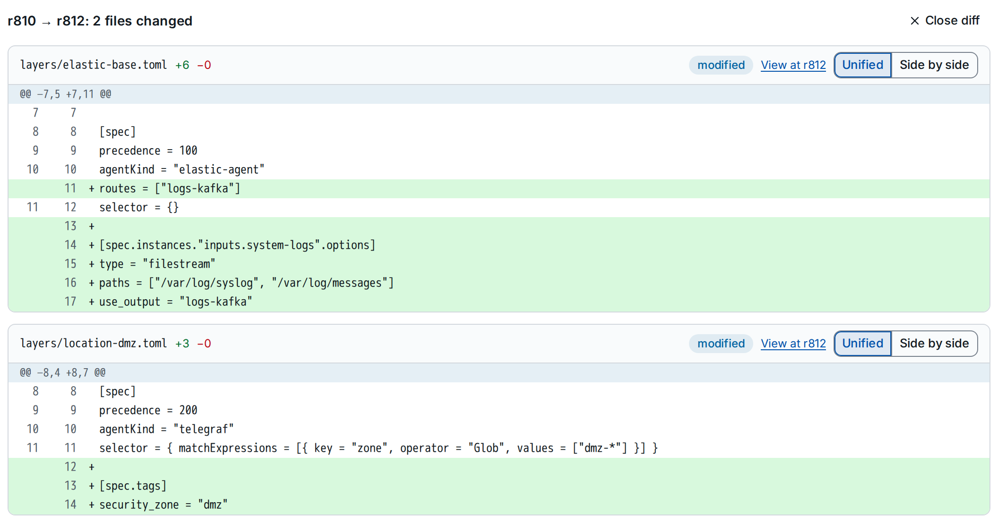The height and width of the screenshot is (523, 998).
Task: Click added line routes = ["logs-kafka"]
Action: coord(499,189)
